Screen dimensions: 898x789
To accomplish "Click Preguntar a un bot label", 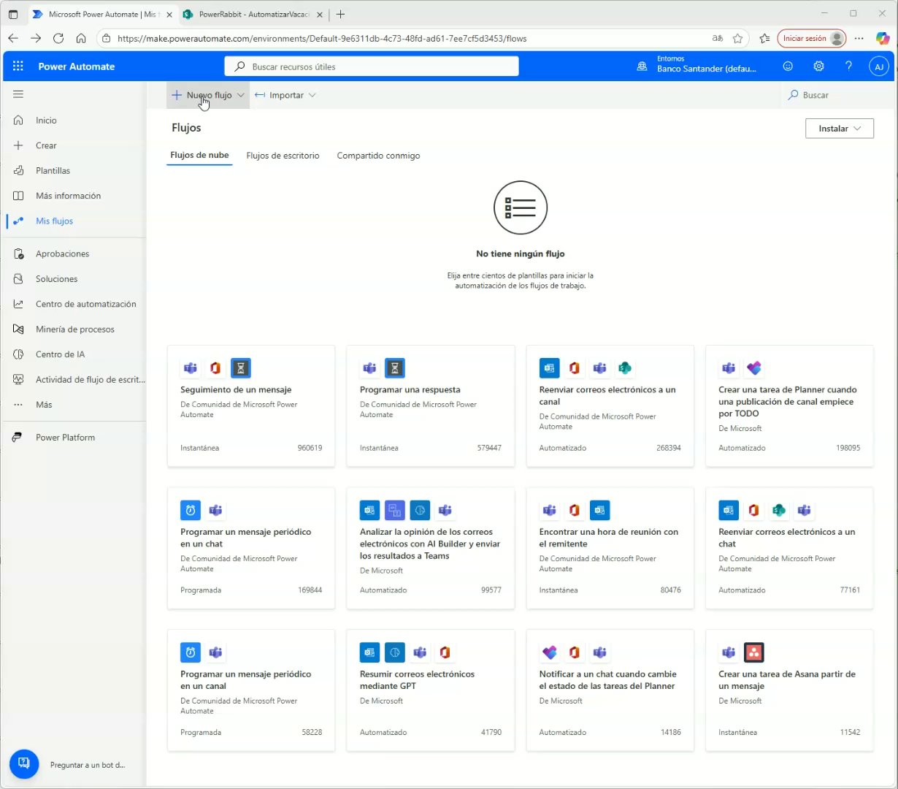I will (x=88, y=765).
